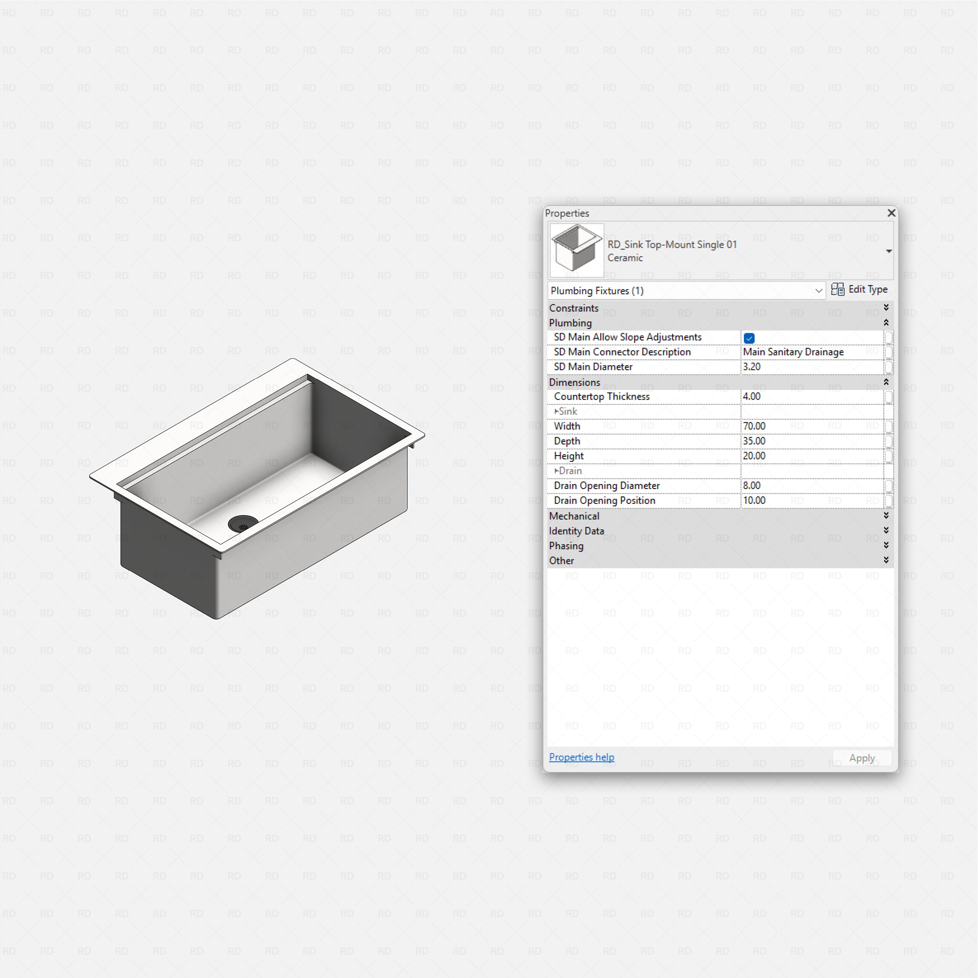This screenshot has height=978, width=978.
Task: Expand the Identity Data section
Action: (886, 531)
